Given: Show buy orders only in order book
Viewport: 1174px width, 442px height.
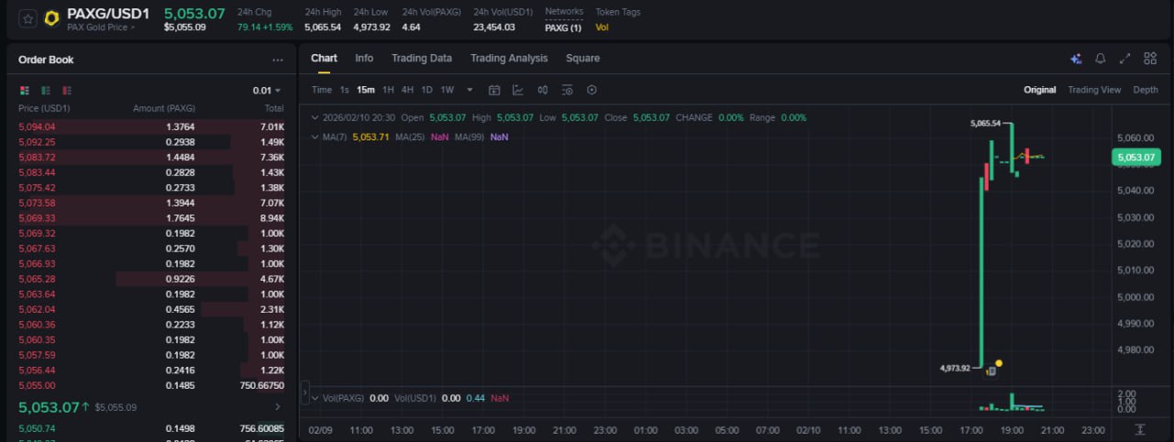Looking at the screenshot, I should tap(46, 91).
